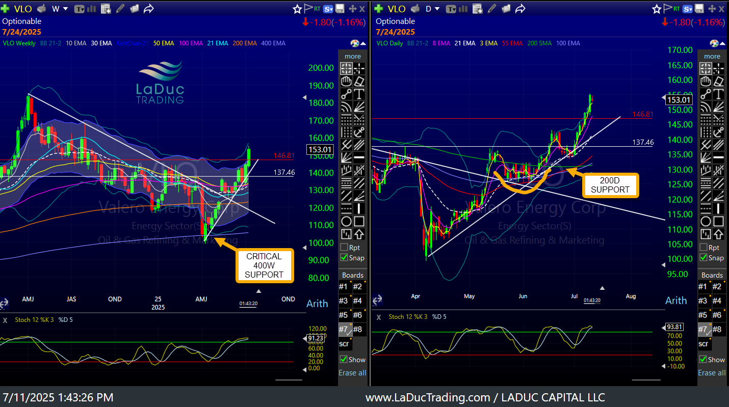Click the share arrow icon on weekly chart

pyautogui.click(x=148, y=9)
